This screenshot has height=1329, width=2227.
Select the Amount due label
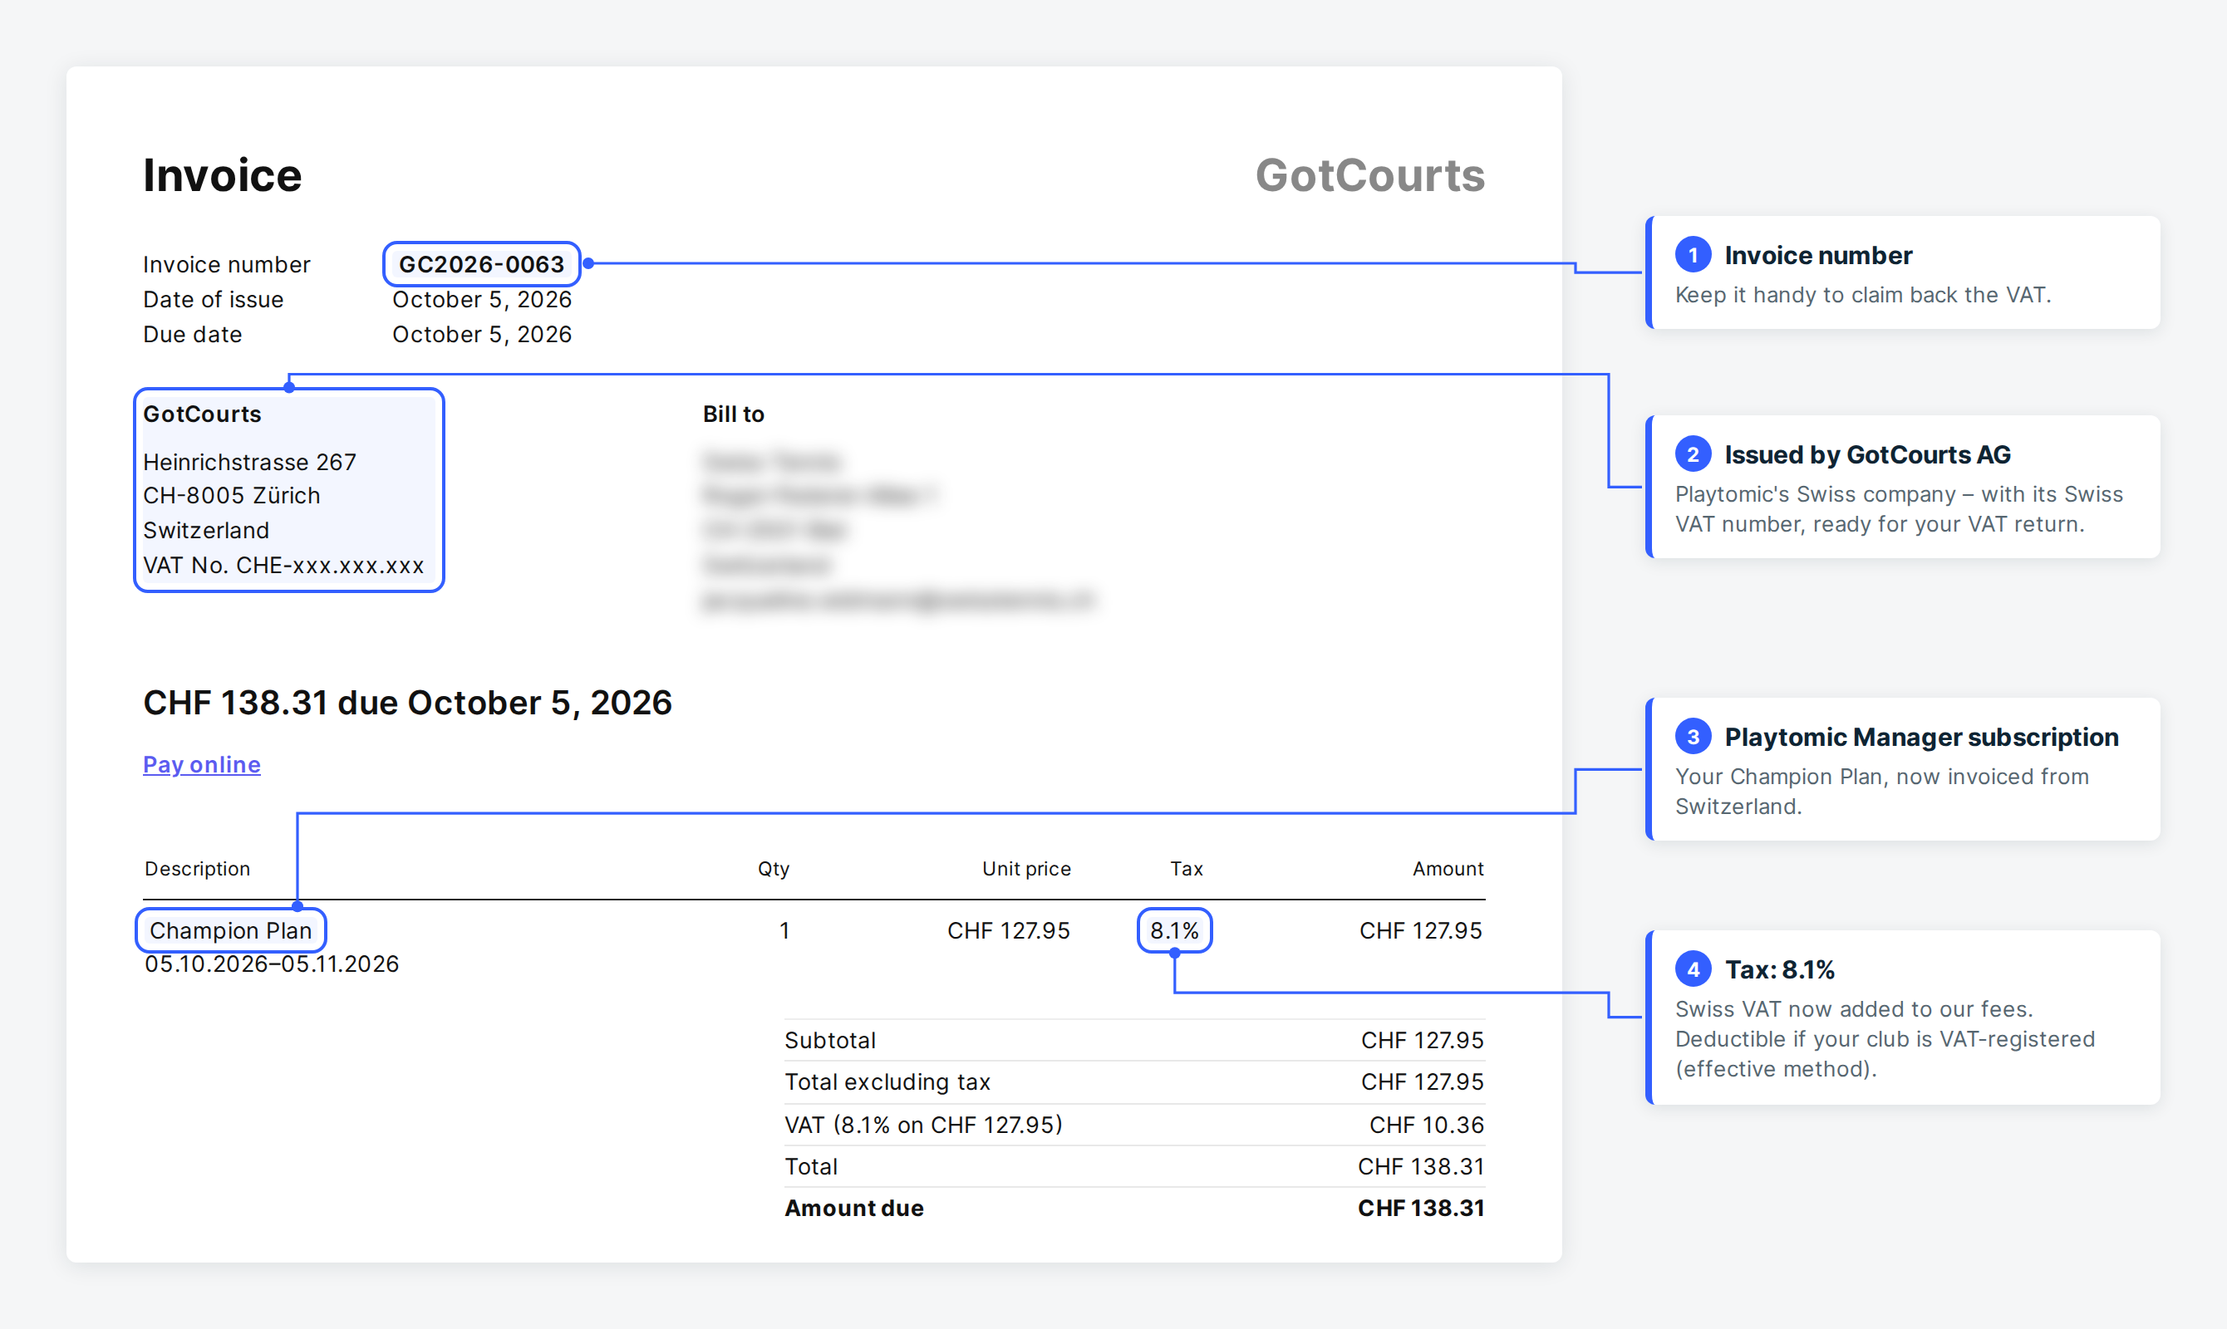point(853,1208)
